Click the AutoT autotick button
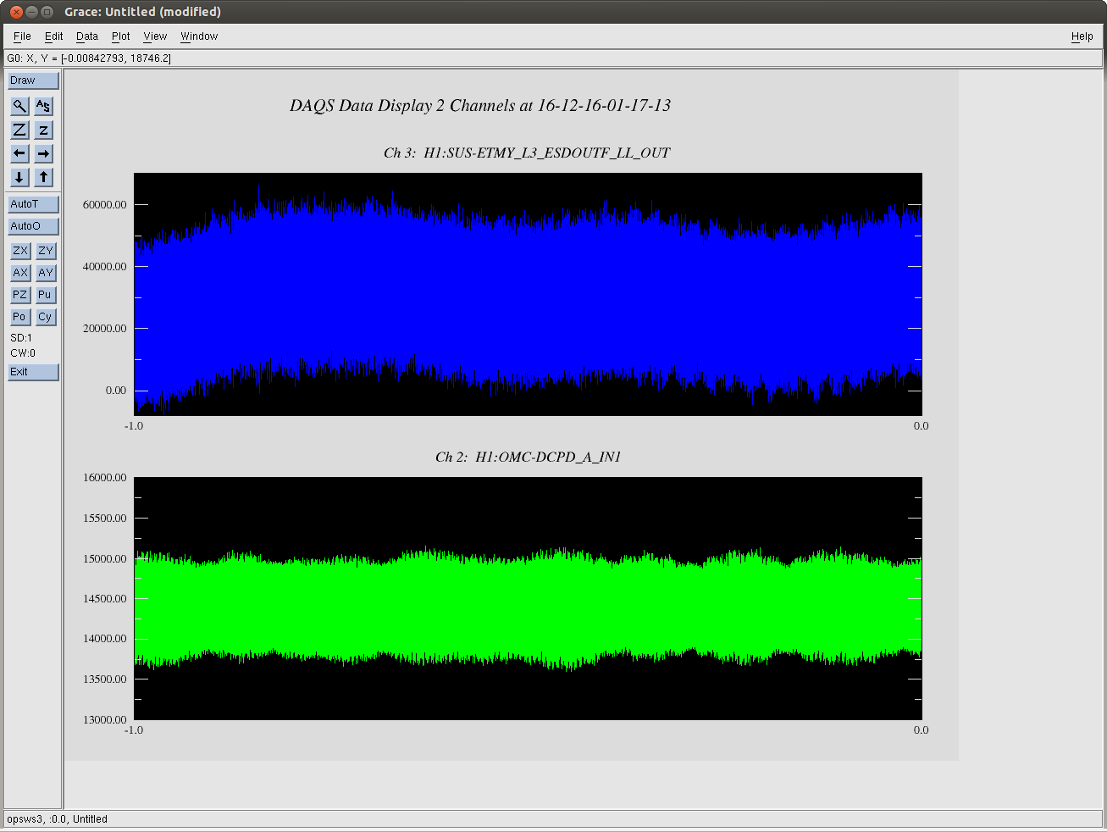The width and height of the screenshot is (1107, 832). (x=33, y=204)
